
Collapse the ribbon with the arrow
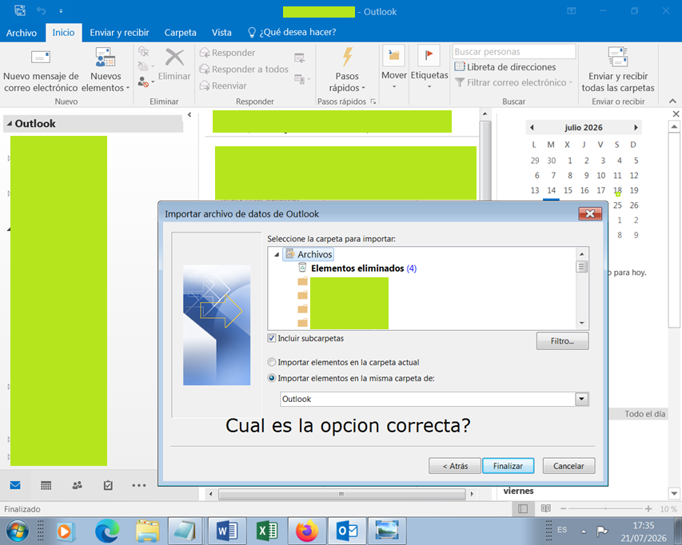pyautogui.click(x=672, y=101)
